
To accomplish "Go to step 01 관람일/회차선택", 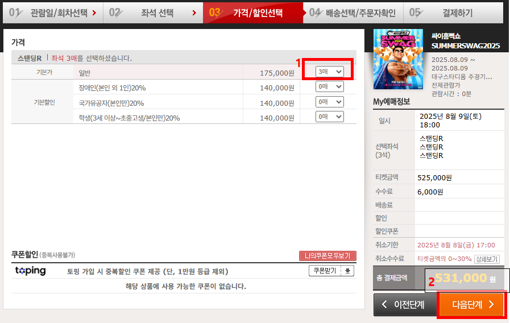I will pyautogui.click(x=53, y=13).
